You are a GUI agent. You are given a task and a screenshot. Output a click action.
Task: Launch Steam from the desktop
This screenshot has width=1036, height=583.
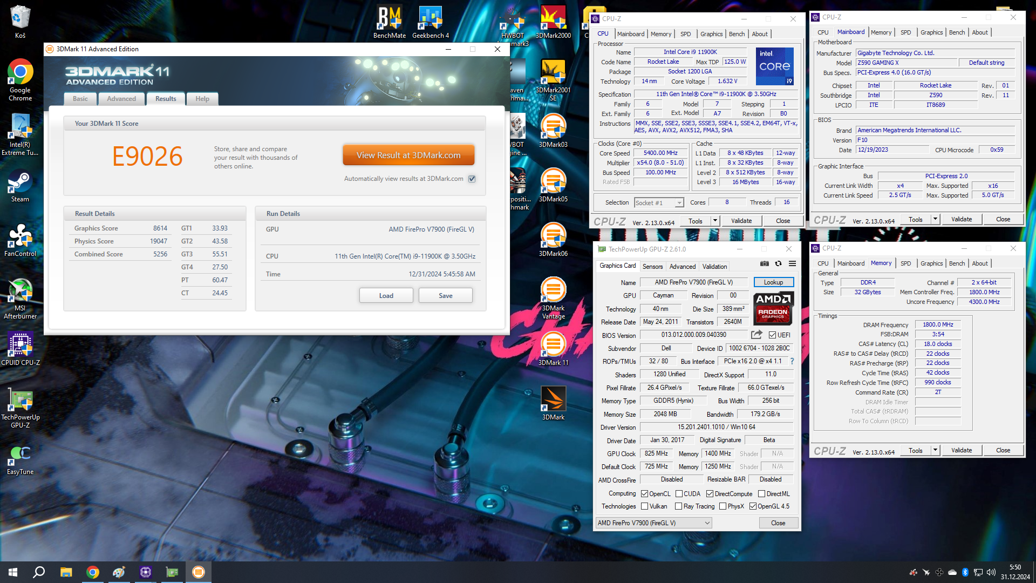(20, 186)
